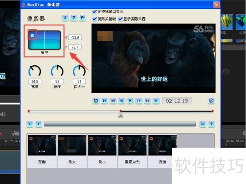
Task: Move the timeline view left with the arrow
Action: [x=30, y=124]
